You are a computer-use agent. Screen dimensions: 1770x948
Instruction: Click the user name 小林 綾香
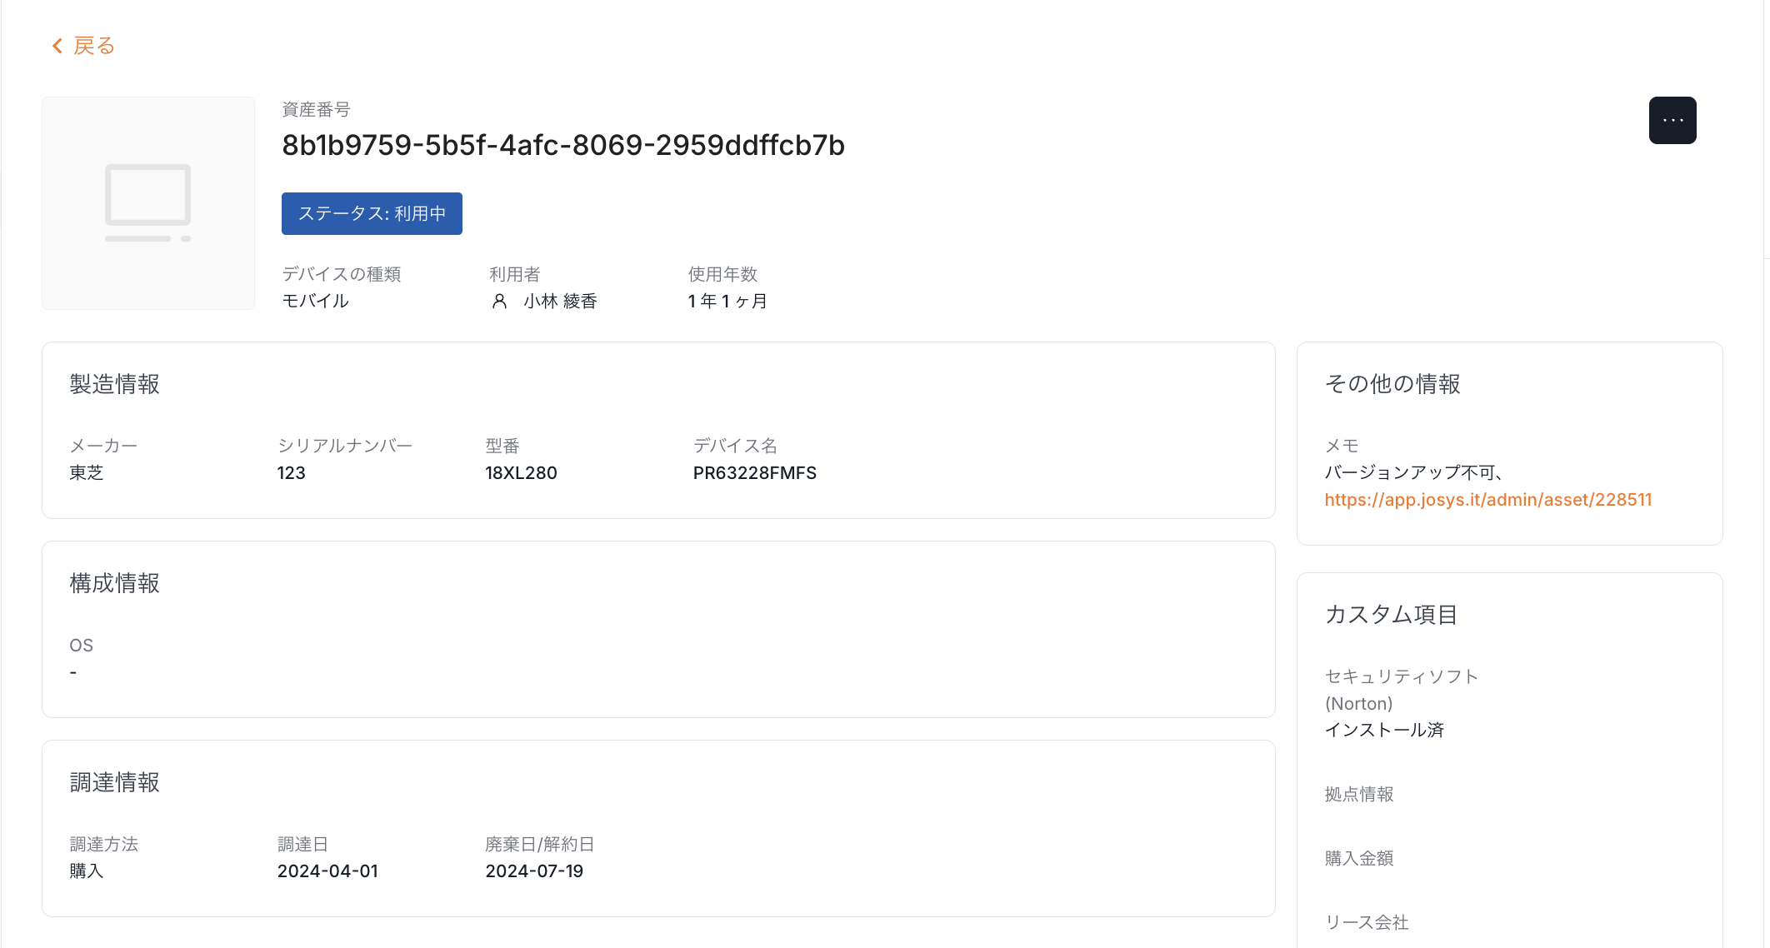click(x=560, y=302)
